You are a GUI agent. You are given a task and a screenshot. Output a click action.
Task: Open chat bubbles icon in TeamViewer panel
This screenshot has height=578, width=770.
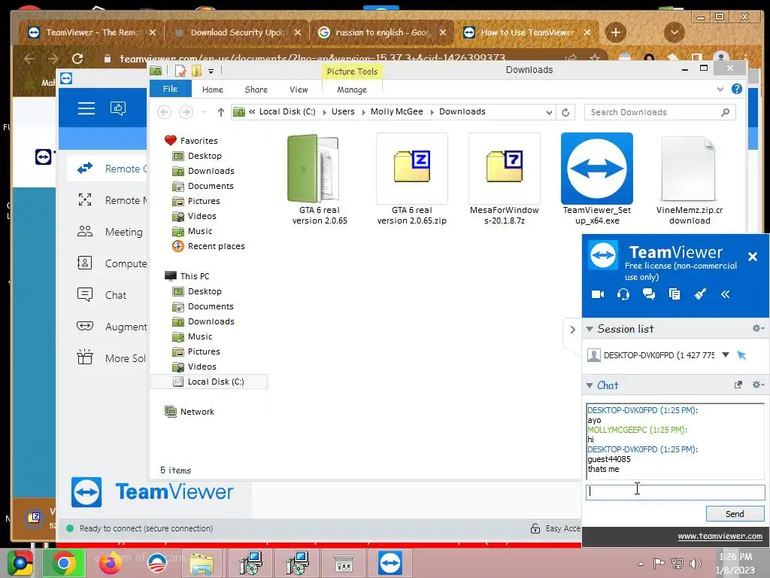click(x=649, y=294)
